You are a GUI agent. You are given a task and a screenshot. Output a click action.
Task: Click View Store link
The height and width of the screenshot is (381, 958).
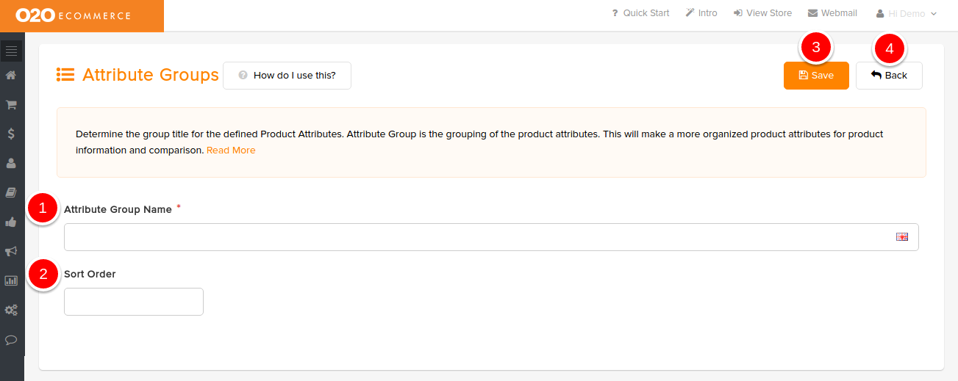tap(762, 13)
